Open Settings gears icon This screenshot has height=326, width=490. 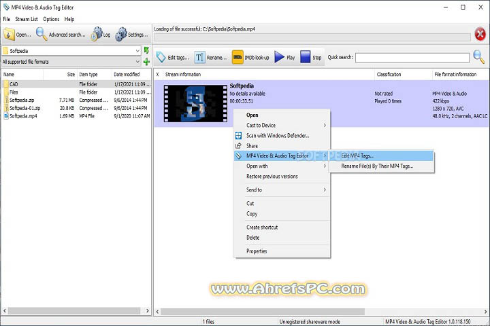coord(121,35)
